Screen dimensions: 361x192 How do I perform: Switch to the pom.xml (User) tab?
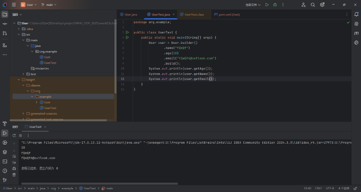click(227, 14)
